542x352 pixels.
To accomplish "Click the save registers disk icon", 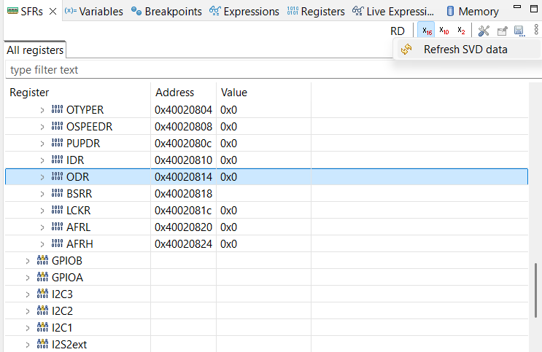I will 519,31.
